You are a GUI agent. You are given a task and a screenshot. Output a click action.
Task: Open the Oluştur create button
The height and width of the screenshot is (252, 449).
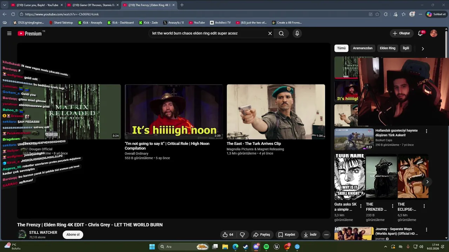(401, 33)
